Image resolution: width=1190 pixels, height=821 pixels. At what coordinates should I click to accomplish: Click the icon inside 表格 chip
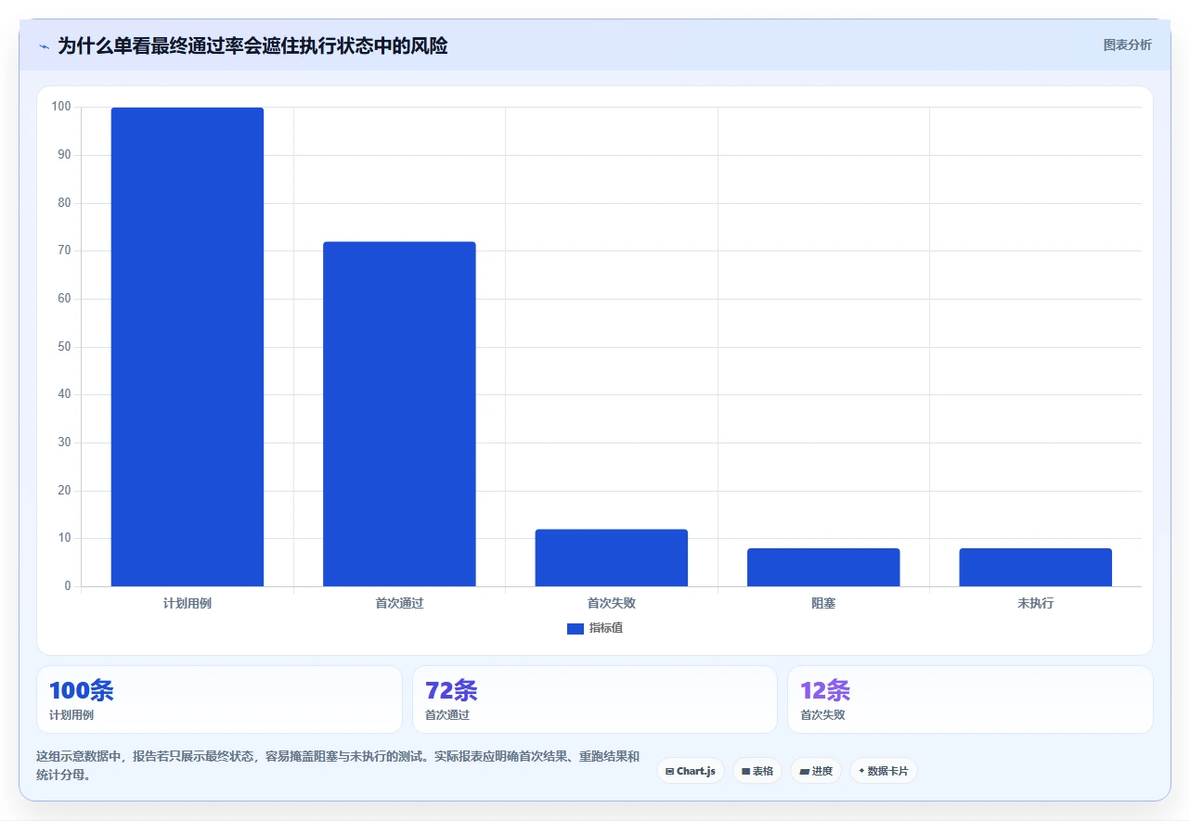(x=745, y=772)
